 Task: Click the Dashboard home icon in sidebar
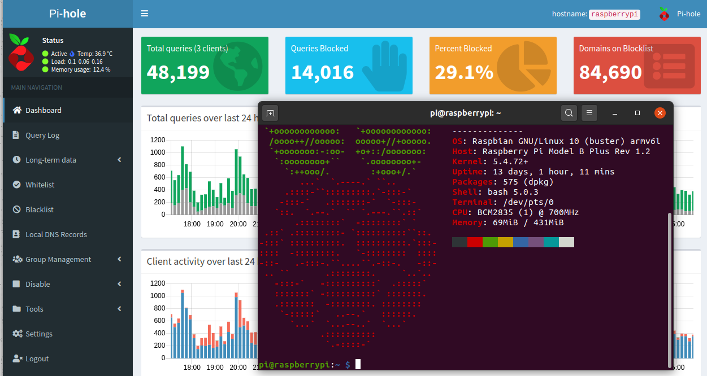point(17,110)
